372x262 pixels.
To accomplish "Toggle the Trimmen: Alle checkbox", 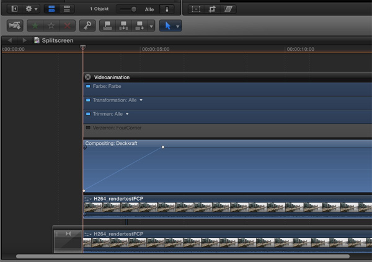I will click(x=88, y=114).
